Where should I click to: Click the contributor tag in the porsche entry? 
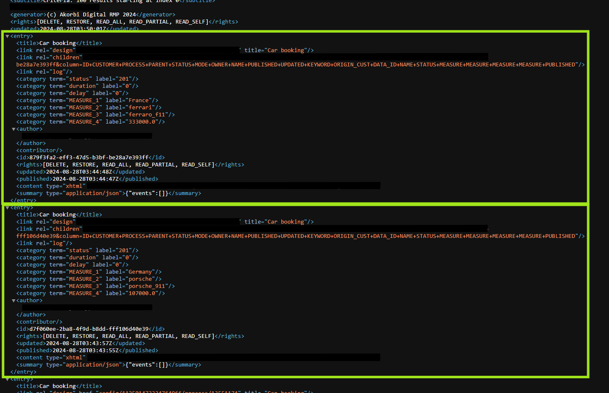point(39,322)
